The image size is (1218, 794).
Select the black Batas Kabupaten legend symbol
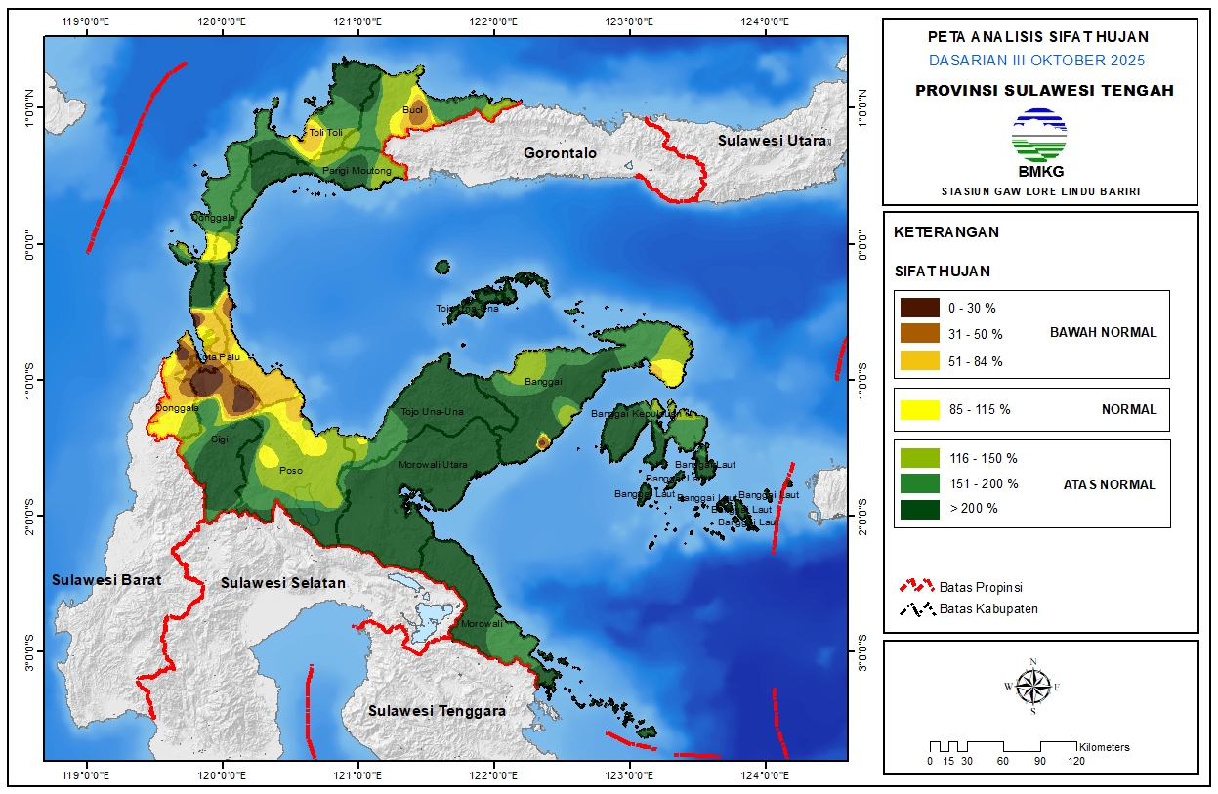(915, 609)
